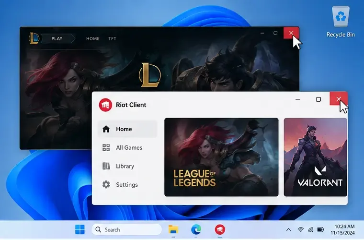Close the League of Legends window
The width and height of the screenshot is (364, 240).
291,33
